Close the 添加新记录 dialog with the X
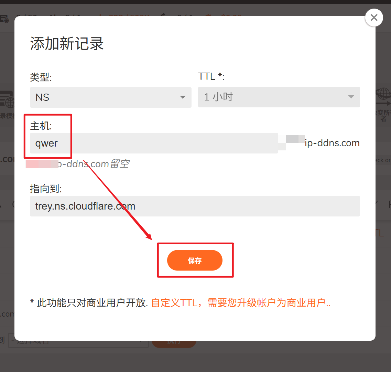The width and height of the screenshot is (391, 372). tap(374, 18)
